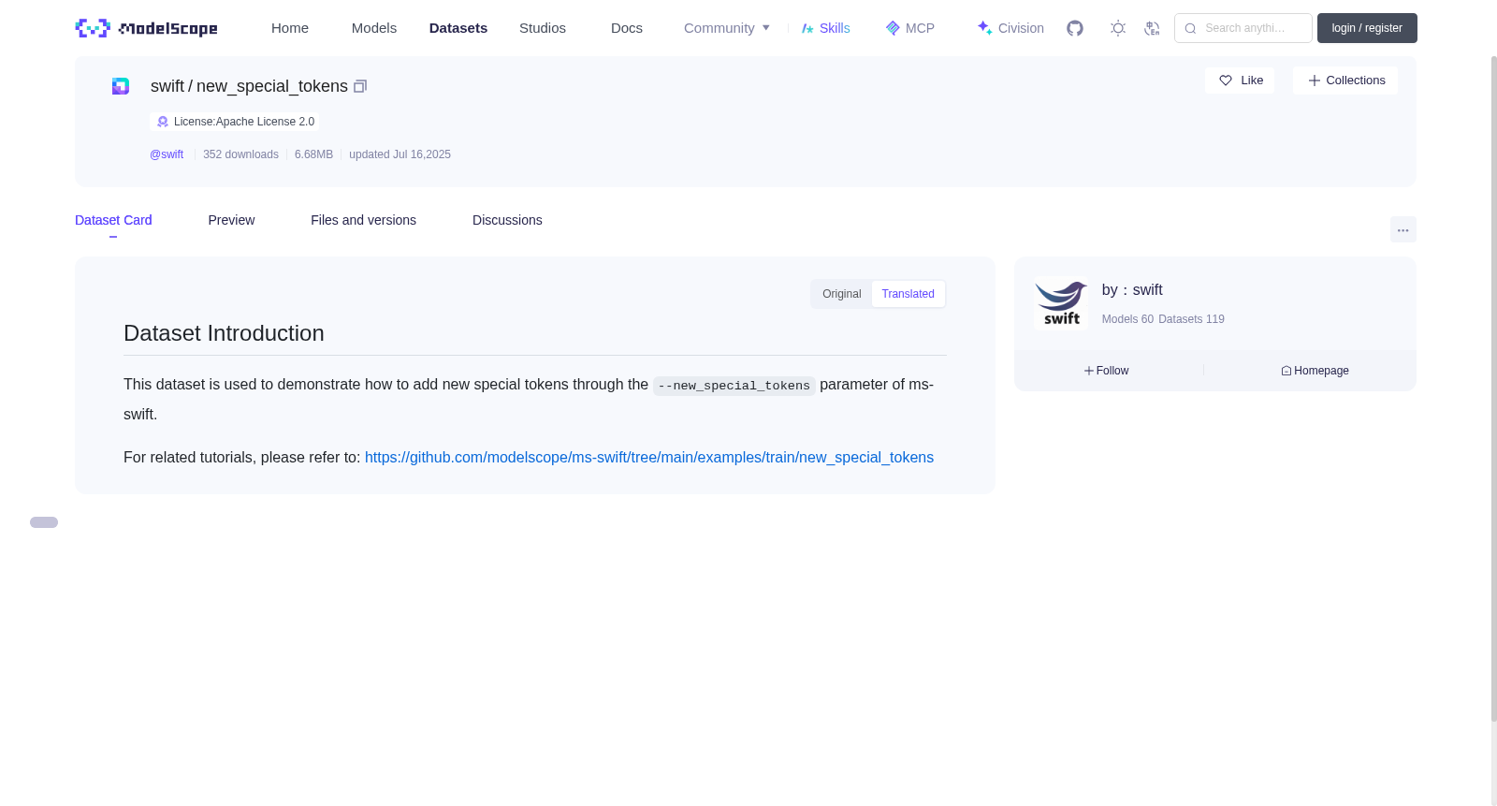This screenshot has height=806, width=1497.
Task: Open the Skills page
Action: coord(825,28)
